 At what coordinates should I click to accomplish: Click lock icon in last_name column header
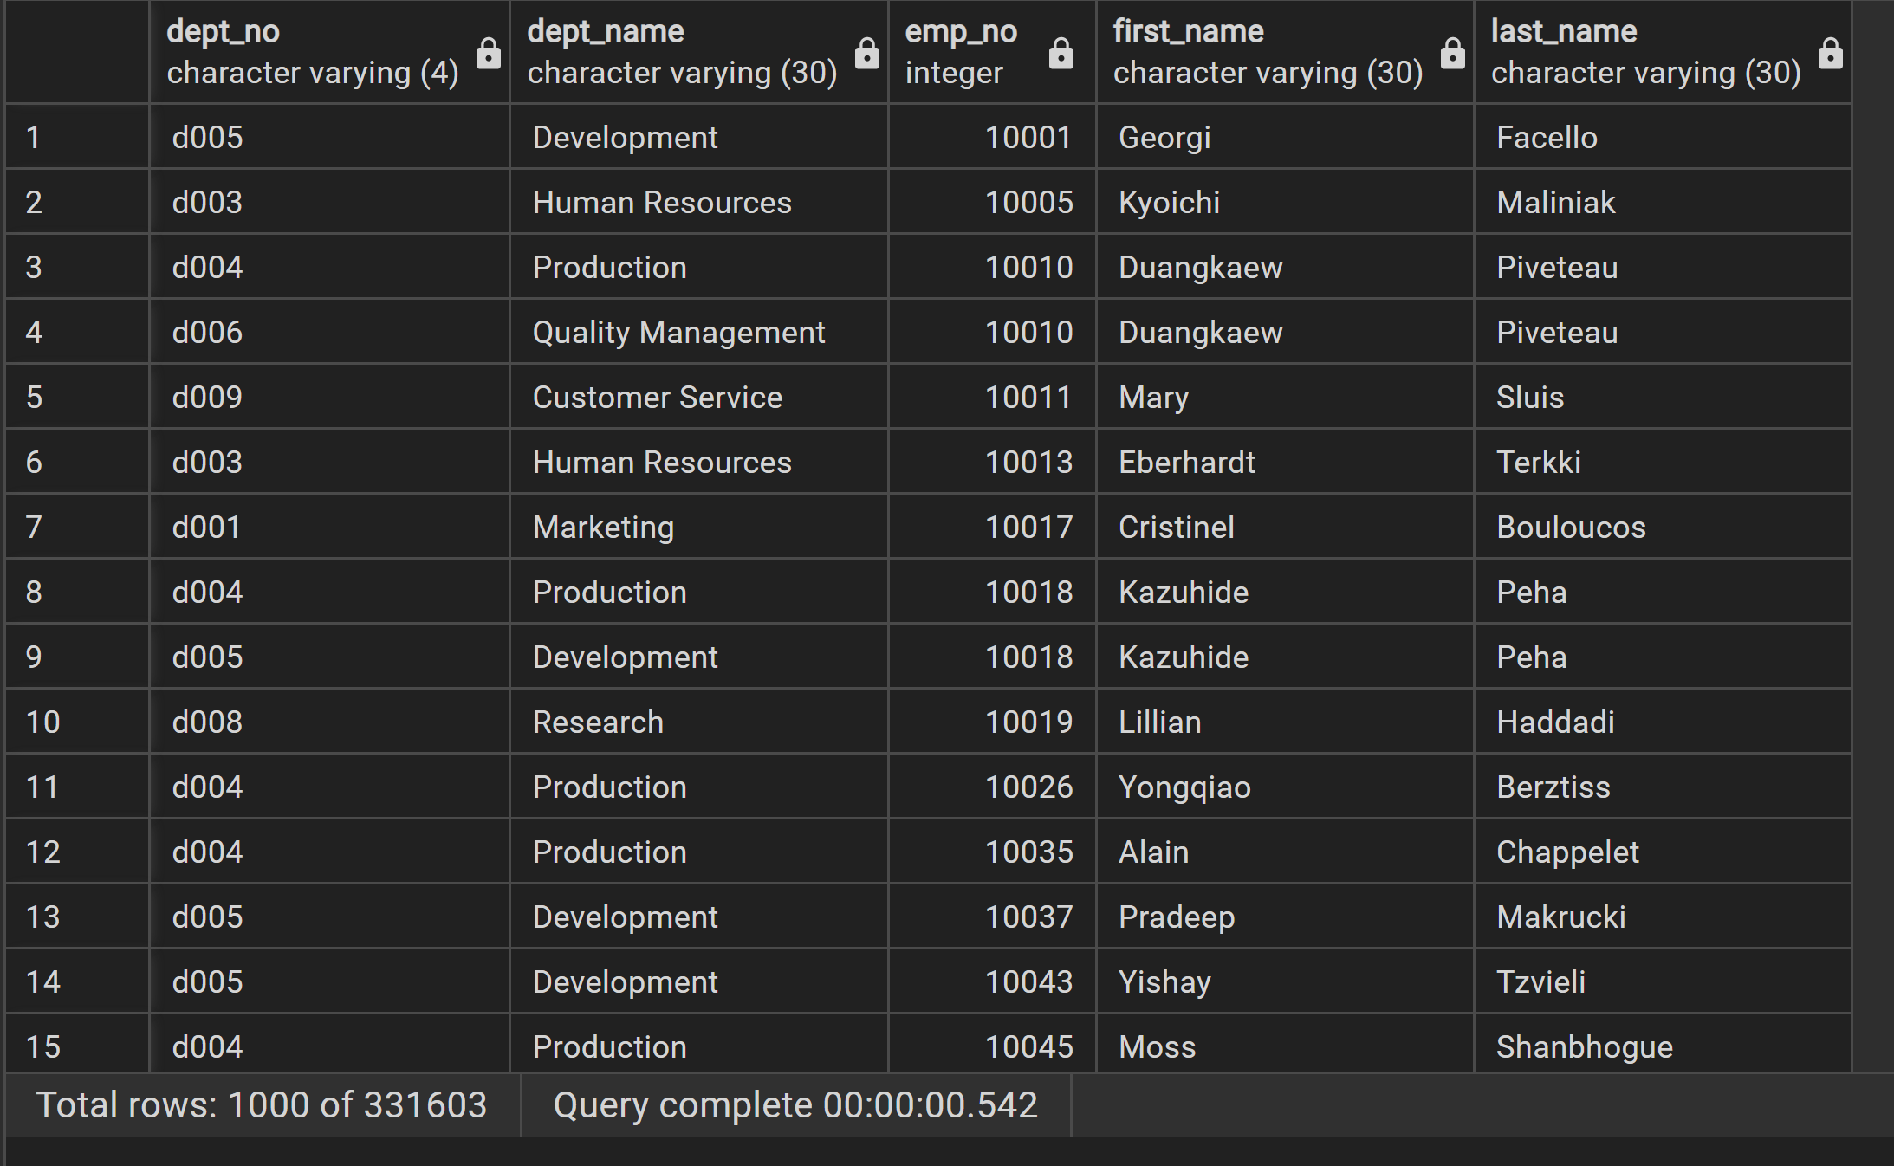(x=1830, y=54)
